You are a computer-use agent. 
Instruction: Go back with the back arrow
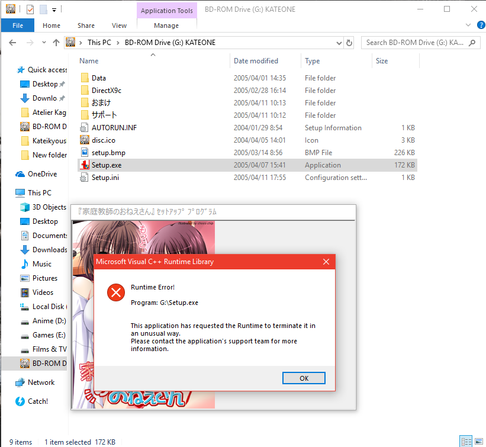(x=12, y=43)
